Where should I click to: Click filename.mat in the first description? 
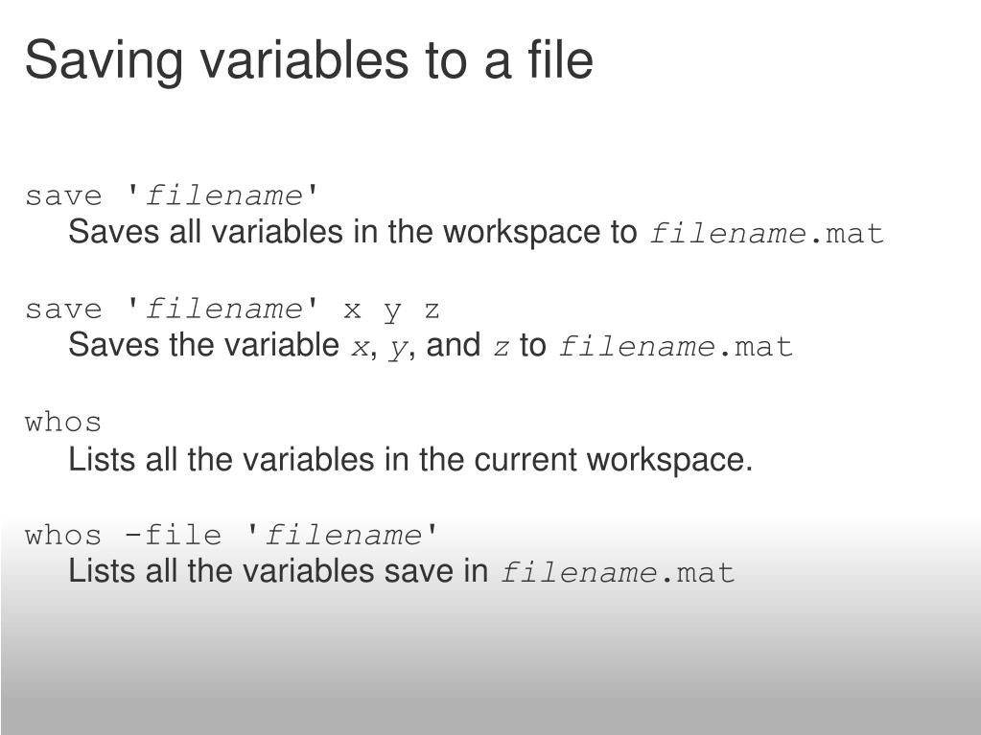tap(767, 234)
